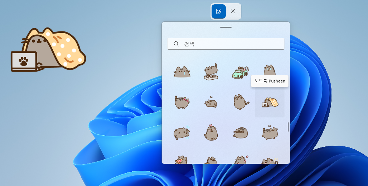Select the laptop Pusheen sticker in picker
This screenshot has height=186, width=368.
270,102
